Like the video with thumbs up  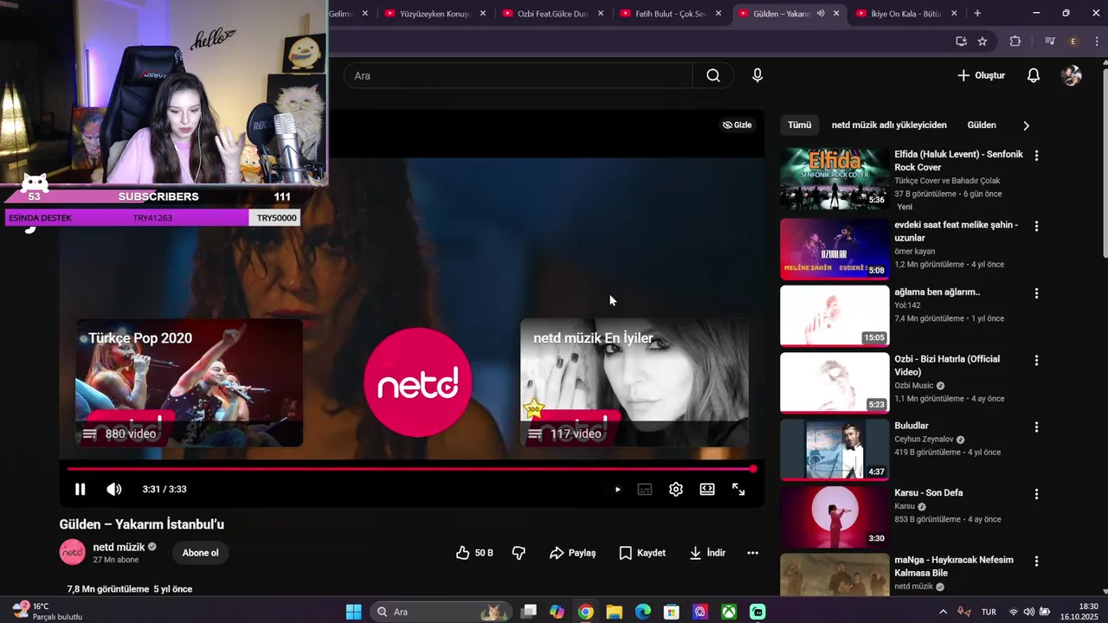pyautogui.click(x=474, y=553)
